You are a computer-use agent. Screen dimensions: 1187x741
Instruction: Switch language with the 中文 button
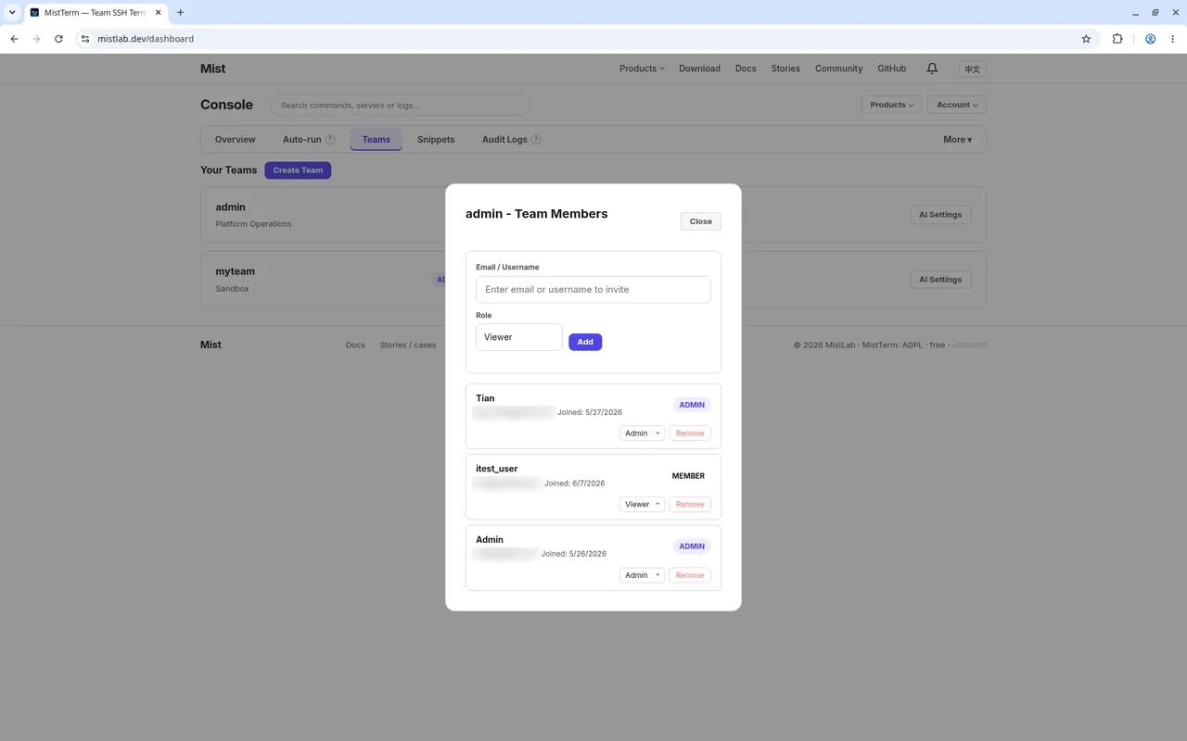972,69
